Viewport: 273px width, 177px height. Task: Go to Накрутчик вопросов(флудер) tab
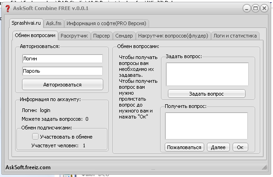(173, 36)
